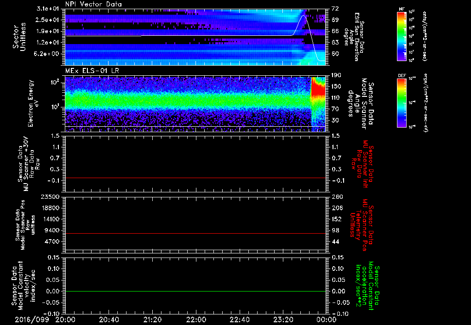
Task: Click the 'ESH Sun Elevation Angle' axis label
Action: (354, 37)
